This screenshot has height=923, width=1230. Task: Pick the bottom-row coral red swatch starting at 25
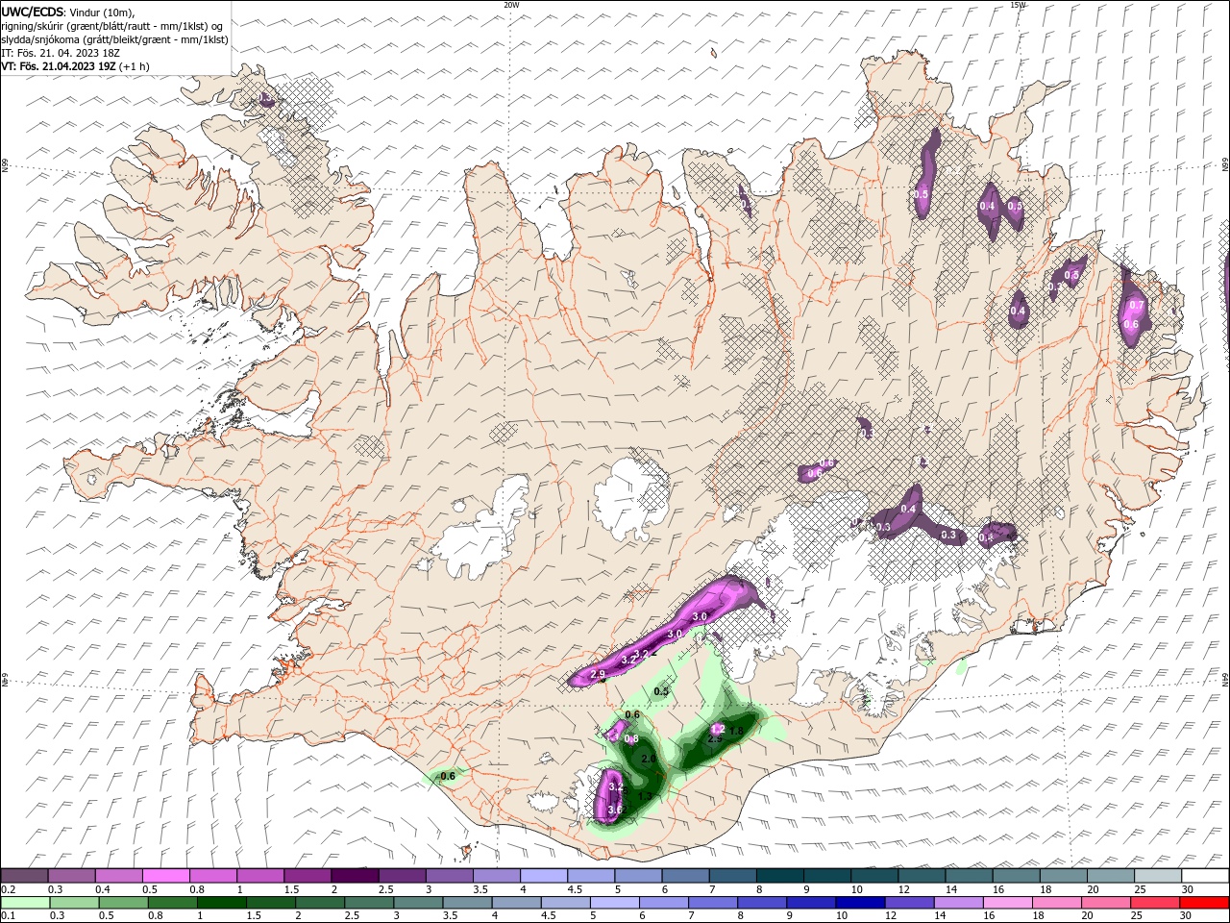(x=1157, y=903)
